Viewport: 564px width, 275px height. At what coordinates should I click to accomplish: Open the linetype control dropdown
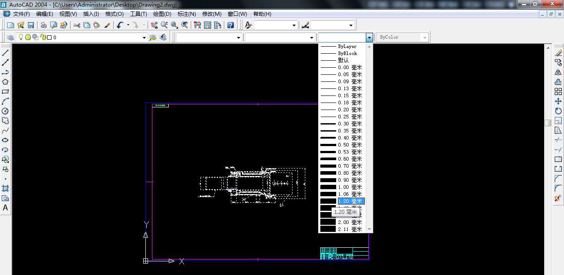pos(312,38)
